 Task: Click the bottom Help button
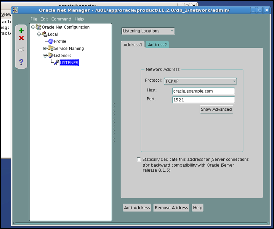198,208
